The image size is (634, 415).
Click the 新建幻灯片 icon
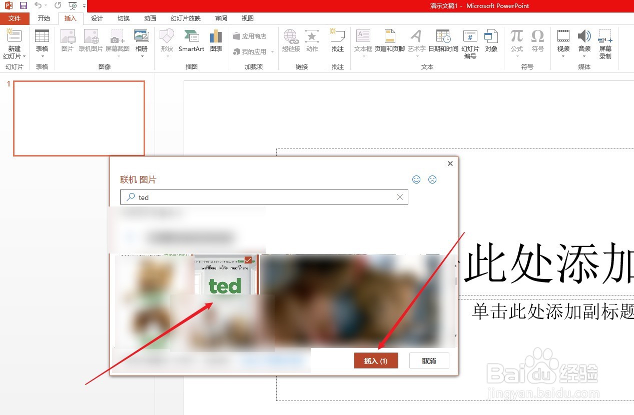[14, 36]
